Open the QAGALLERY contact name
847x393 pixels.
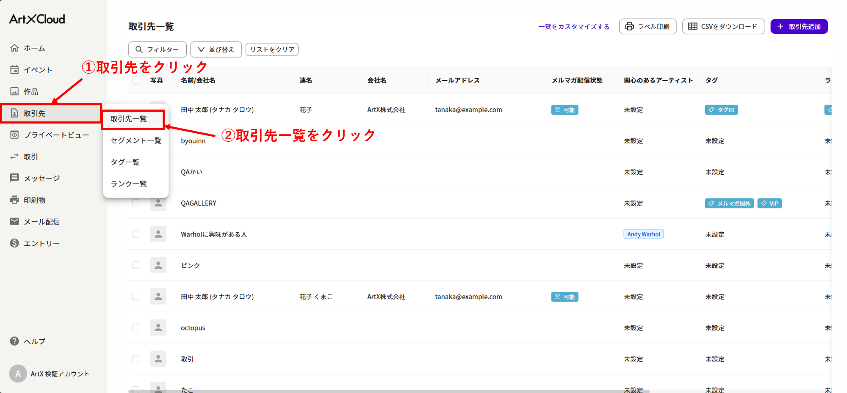[x=199, y=203]
